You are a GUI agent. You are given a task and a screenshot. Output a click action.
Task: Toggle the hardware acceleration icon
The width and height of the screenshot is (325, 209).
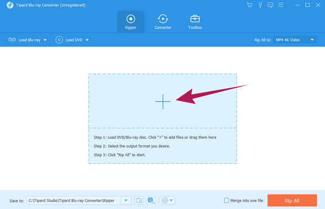pyautogui.click(x=151, y=200)
